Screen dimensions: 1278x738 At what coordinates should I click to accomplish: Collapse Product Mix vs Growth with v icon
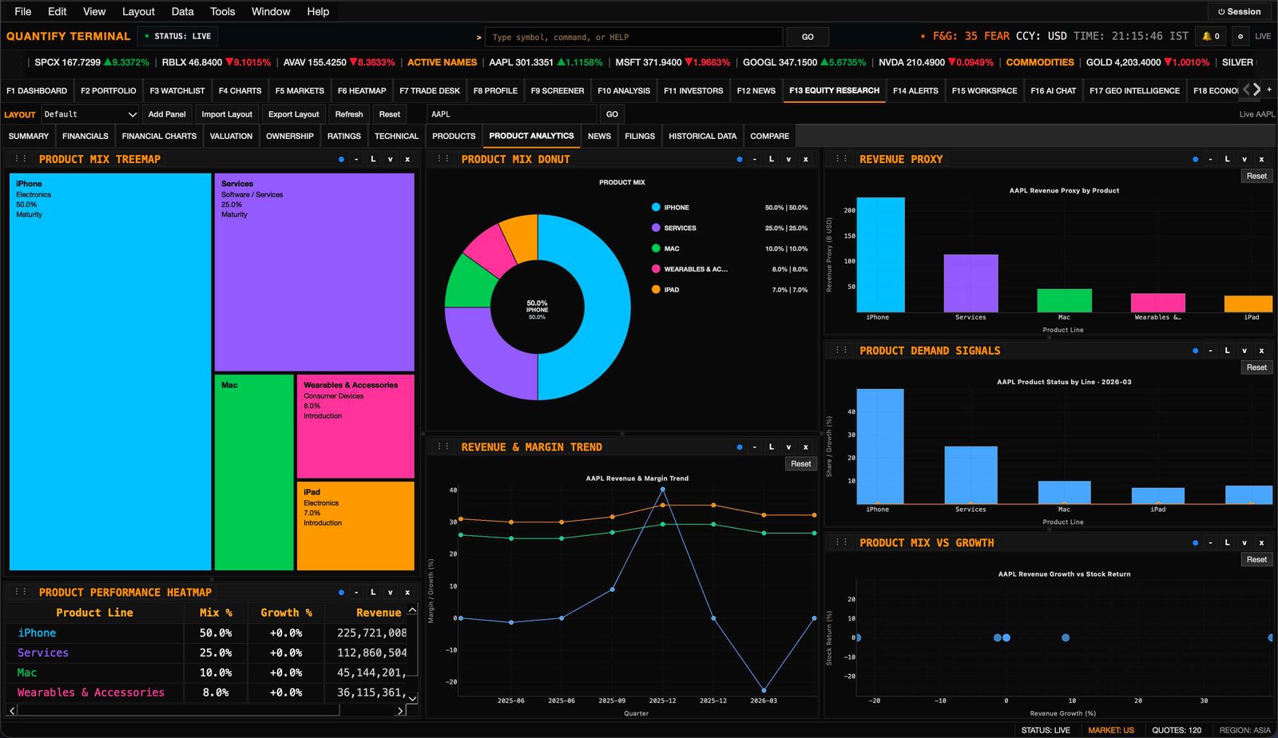click(1245, 542)
